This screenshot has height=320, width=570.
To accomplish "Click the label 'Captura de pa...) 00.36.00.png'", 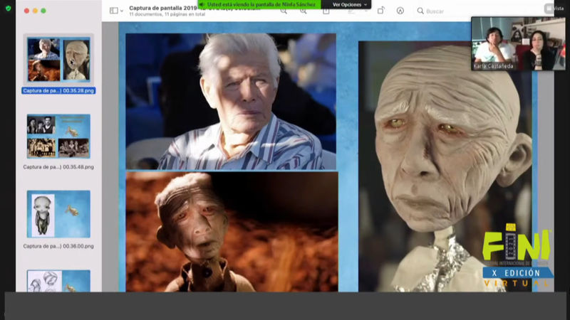I will 58,246.
